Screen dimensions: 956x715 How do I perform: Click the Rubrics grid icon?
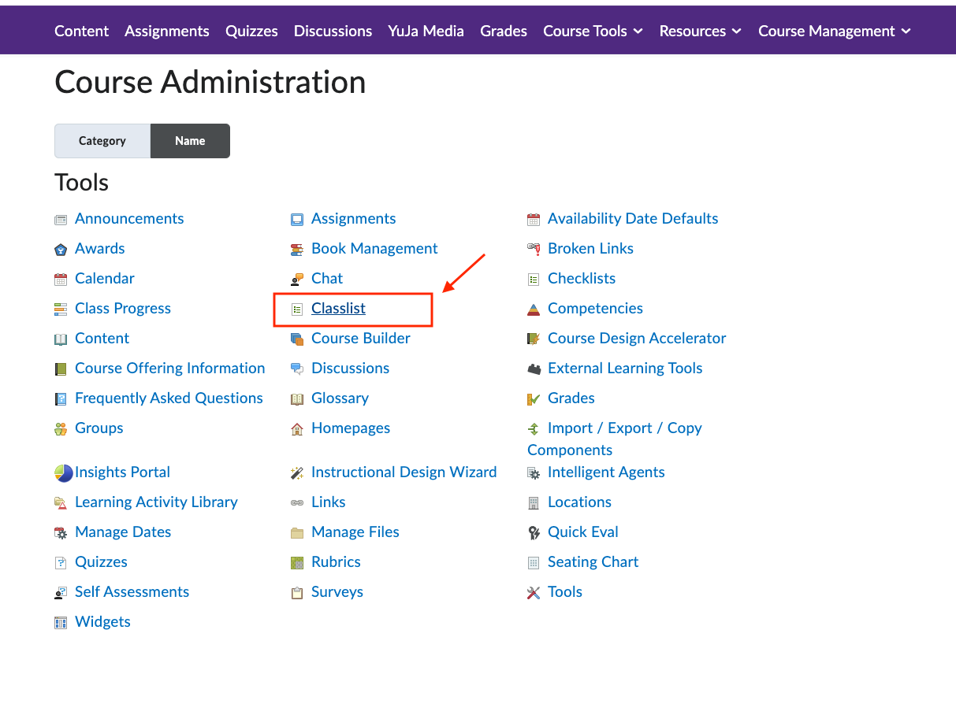pyautogui.click(x=297, y=563)
